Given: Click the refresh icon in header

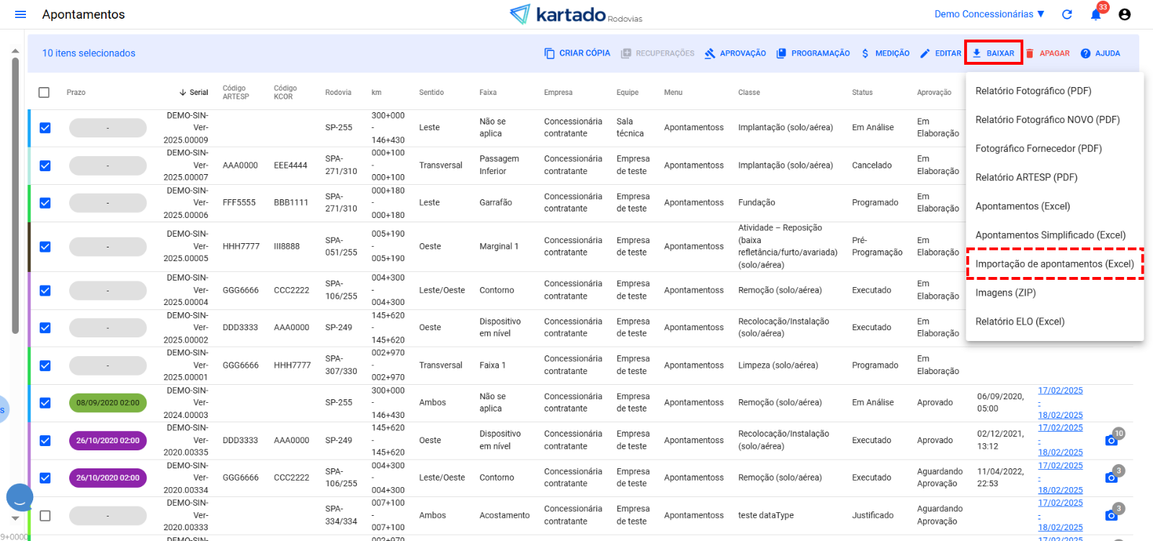Looking at the screenshot, I should [1067, 14].
